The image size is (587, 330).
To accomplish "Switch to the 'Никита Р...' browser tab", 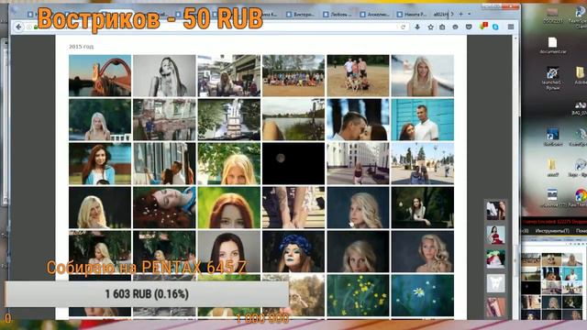I will click(x=413, y=15).
